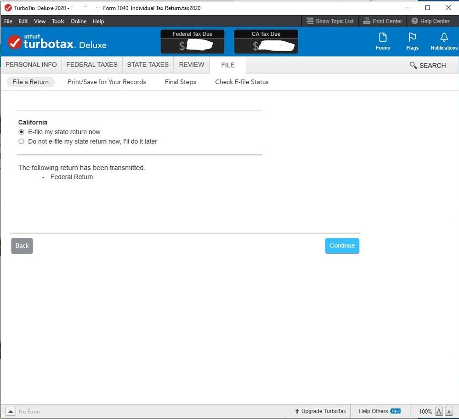
Task: Click the Continue button
Action: pos(342,246)
